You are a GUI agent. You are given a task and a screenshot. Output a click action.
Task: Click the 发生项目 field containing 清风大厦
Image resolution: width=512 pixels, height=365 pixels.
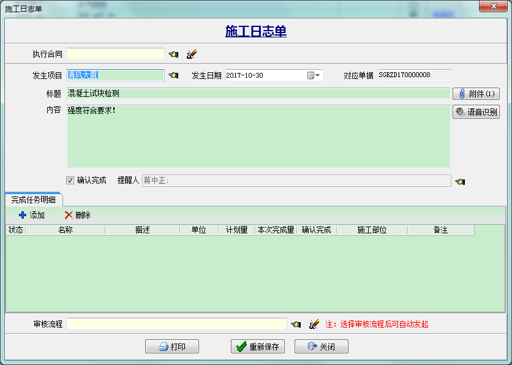pyautogui.click(x=115, y=75)
